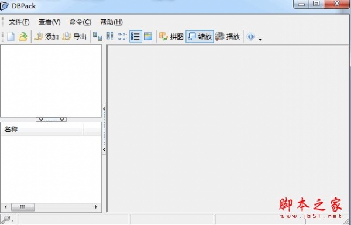Click the horizontal scrollbar right arrow
351x225 pixels.
coord(97,207)
